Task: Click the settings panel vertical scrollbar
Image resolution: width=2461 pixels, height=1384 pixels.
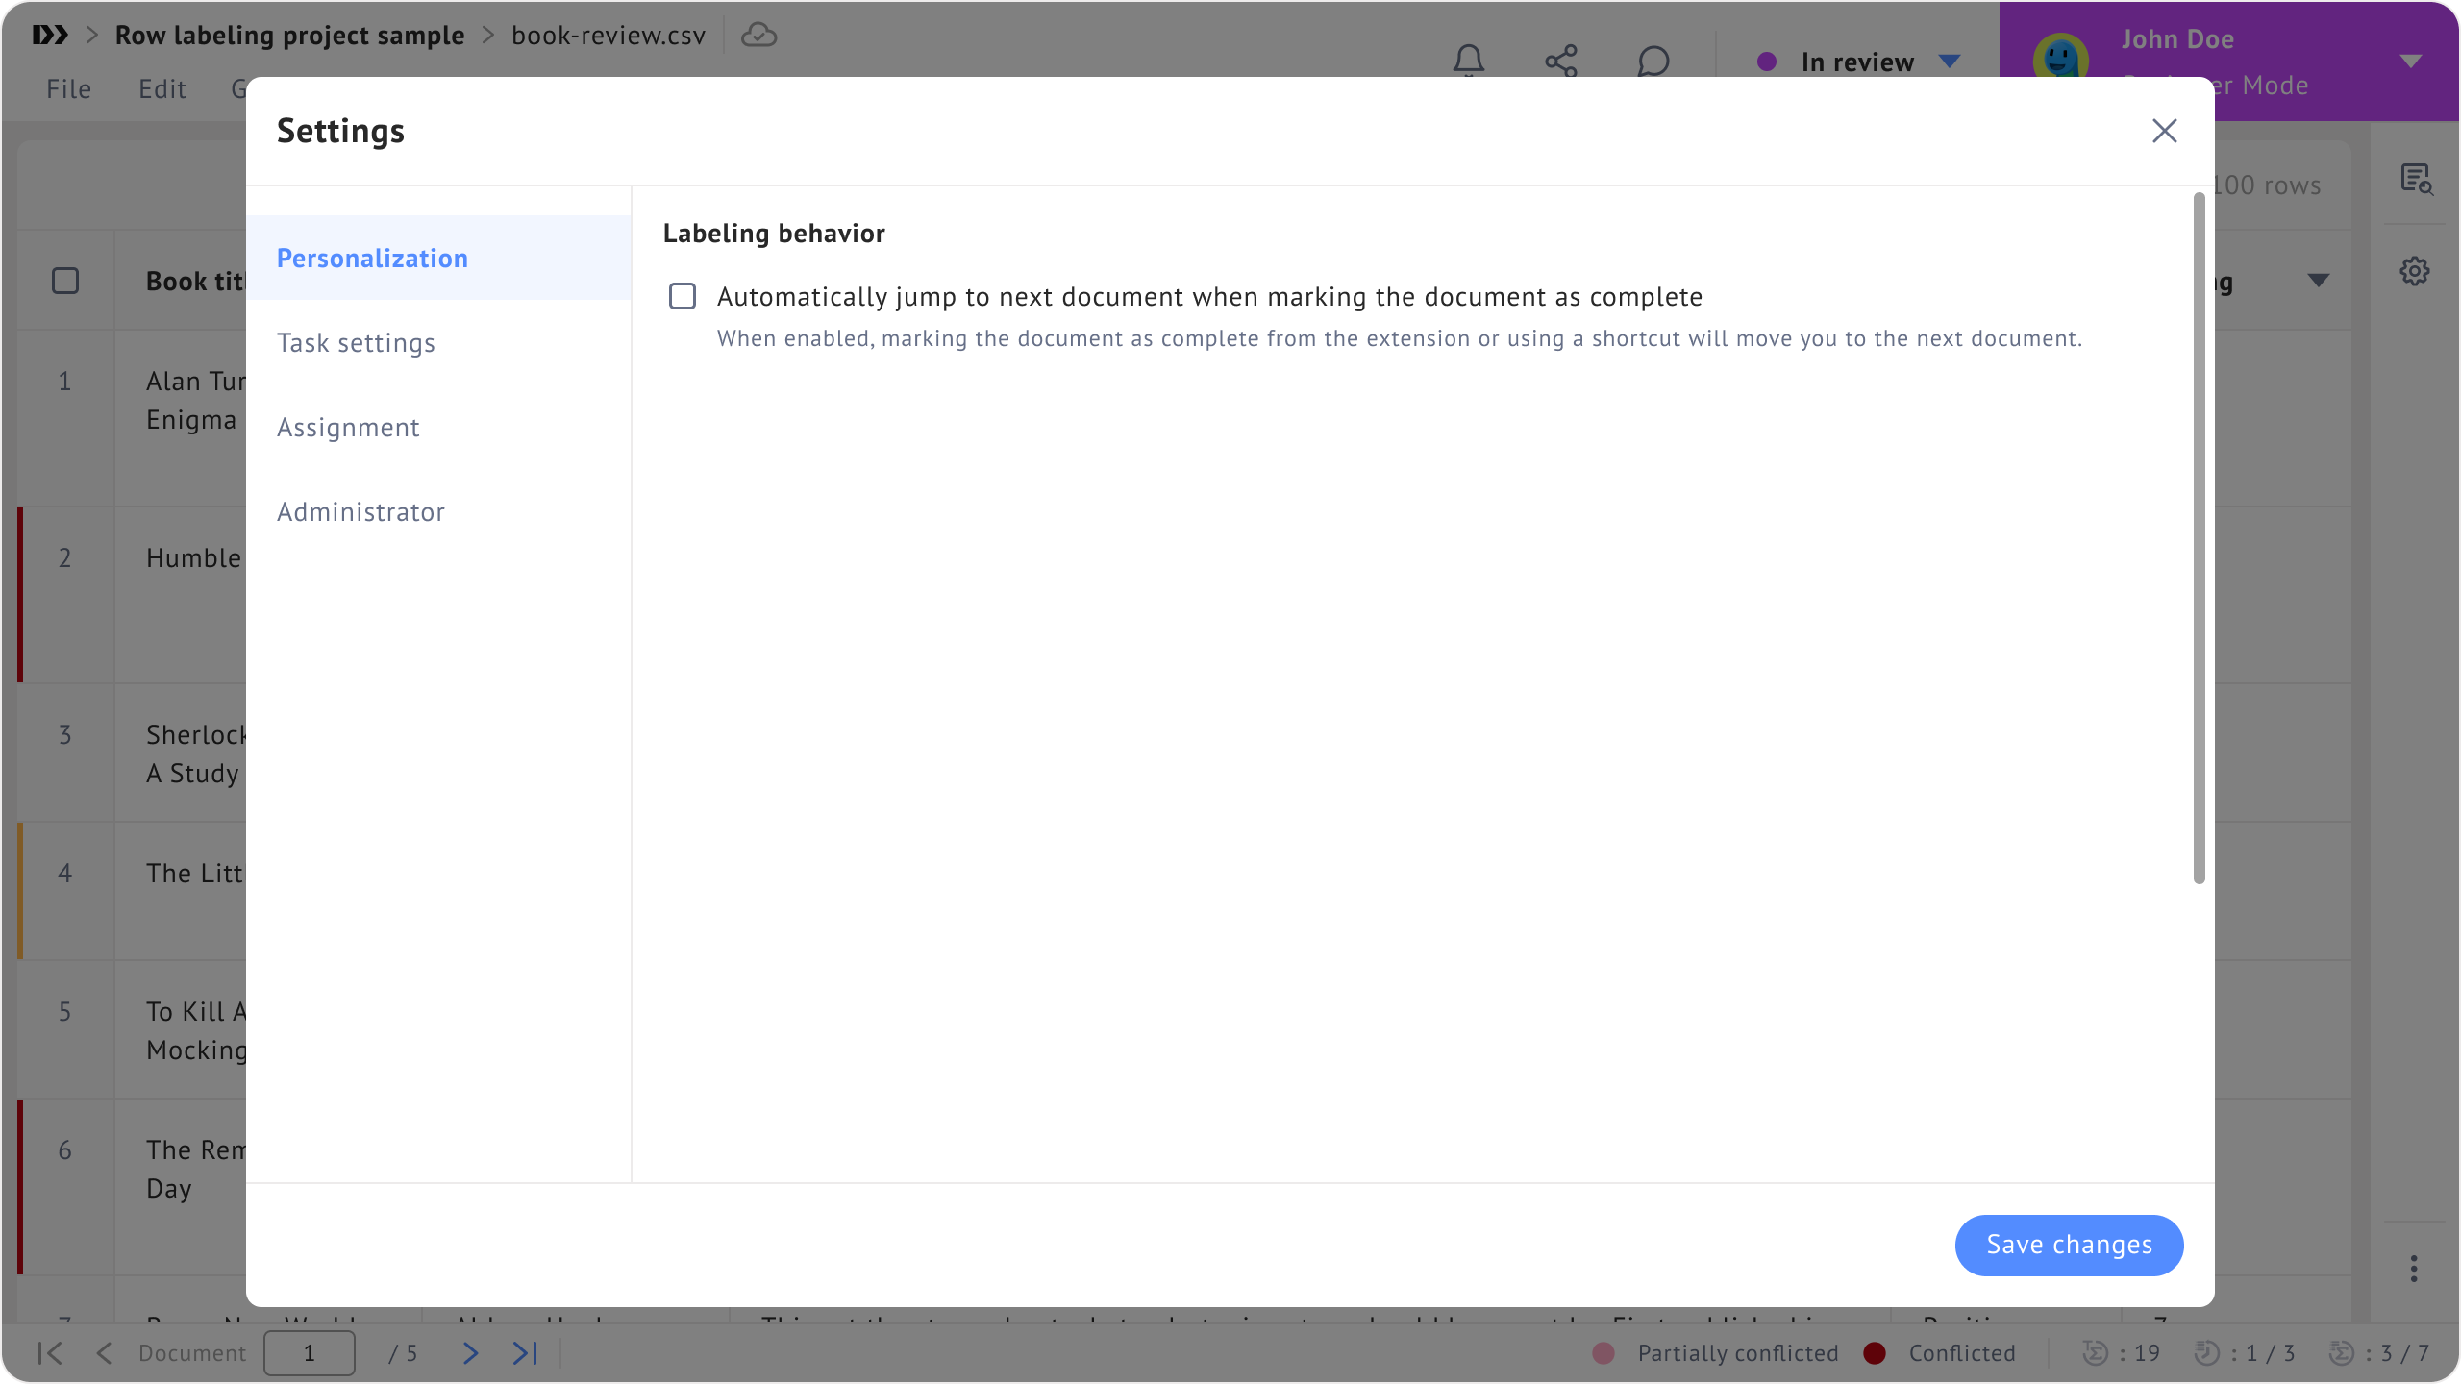Action: click(x=2198, y=538)
